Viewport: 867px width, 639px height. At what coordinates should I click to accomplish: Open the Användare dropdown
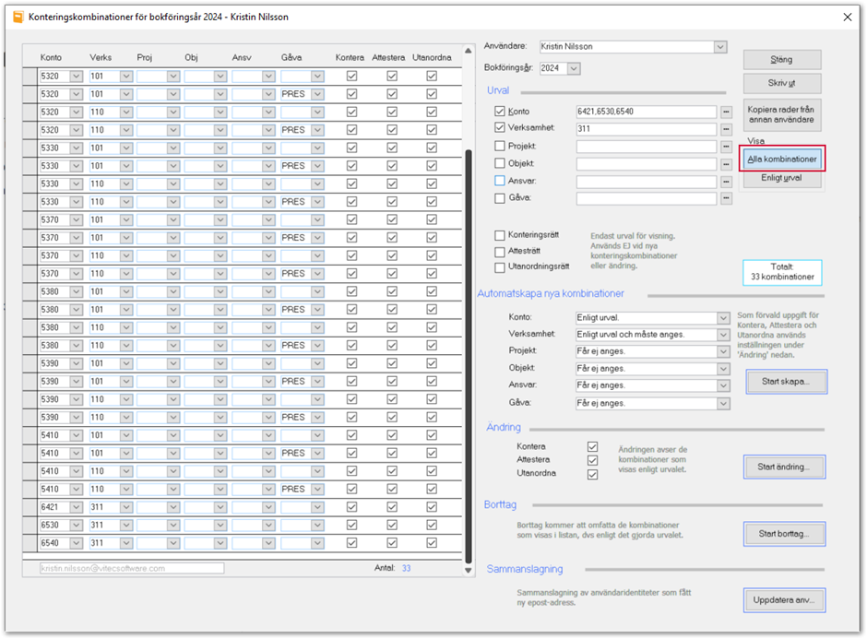[x=719, y=47]
